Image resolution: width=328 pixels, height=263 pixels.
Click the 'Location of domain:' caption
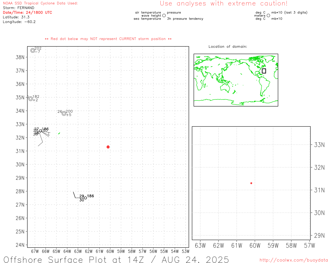point(228,46)
